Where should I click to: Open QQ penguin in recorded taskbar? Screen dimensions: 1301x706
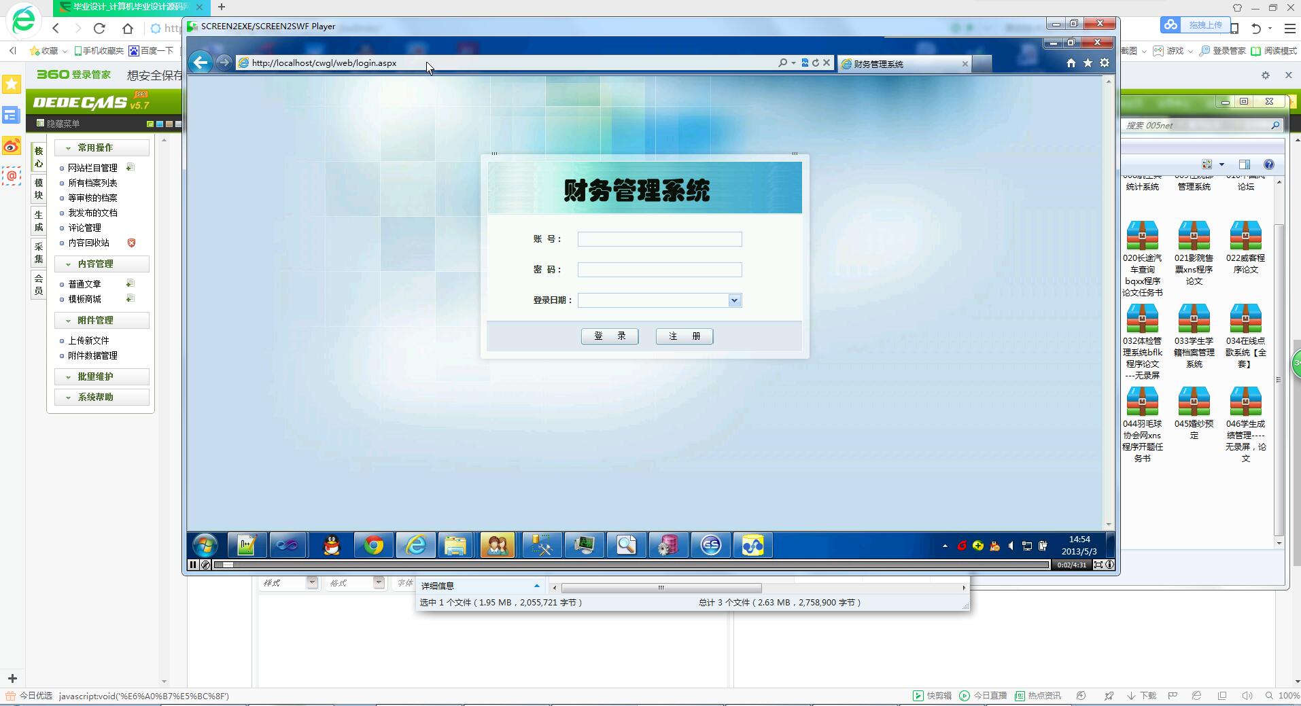[331, 545]
